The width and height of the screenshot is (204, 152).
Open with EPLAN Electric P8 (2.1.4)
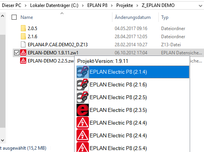[x=133, y=72]
